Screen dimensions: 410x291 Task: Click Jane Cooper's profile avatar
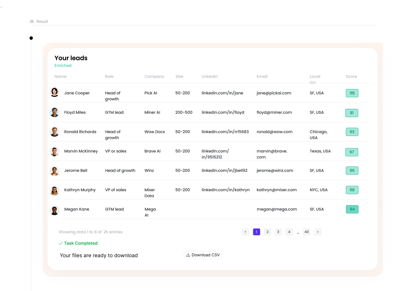[x=54, y=92]
